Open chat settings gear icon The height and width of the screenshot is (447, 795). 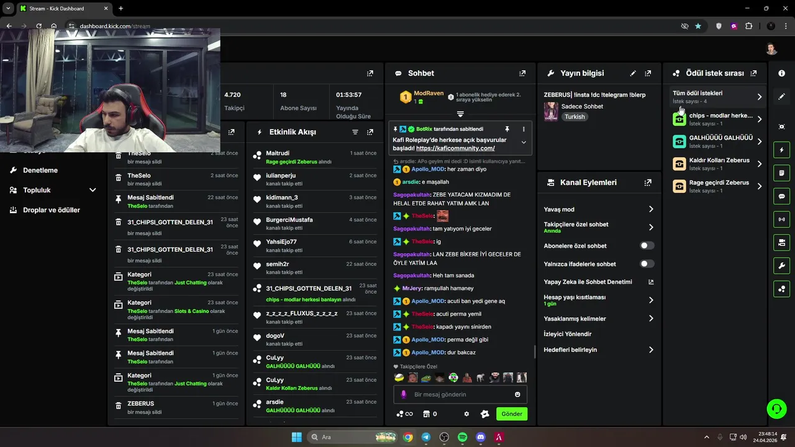pos(466,414)
